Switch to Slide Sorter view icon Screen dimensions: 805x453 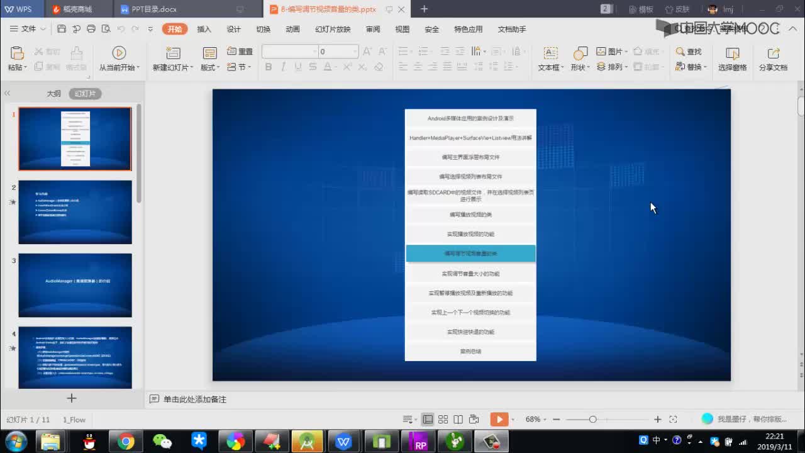(443, 419)
